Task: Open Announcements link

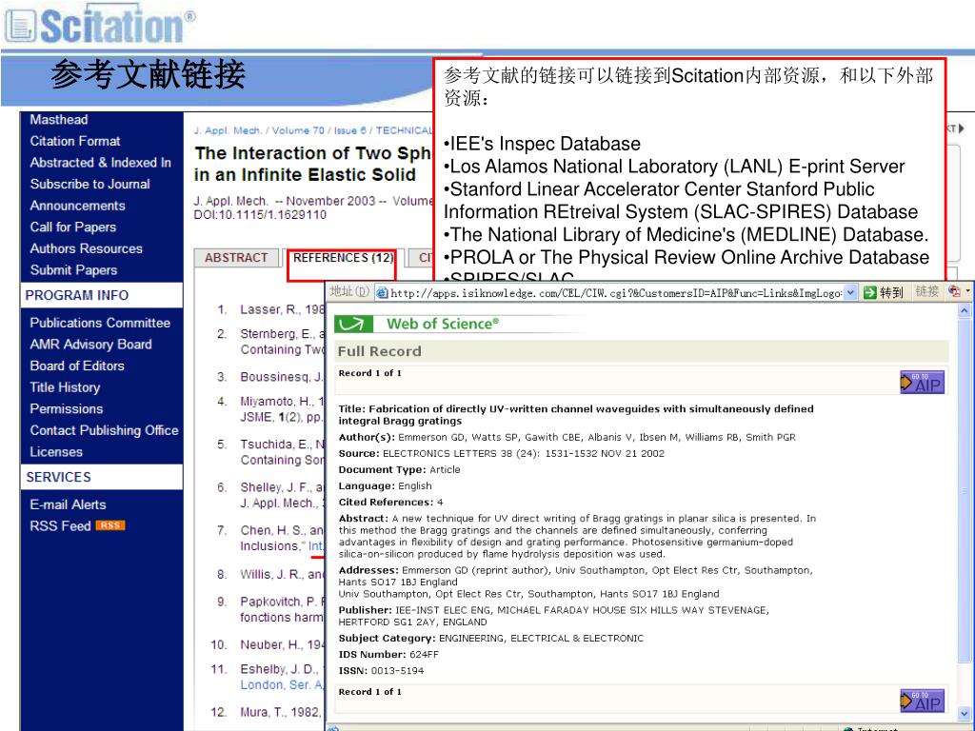Action: [78, 206]
